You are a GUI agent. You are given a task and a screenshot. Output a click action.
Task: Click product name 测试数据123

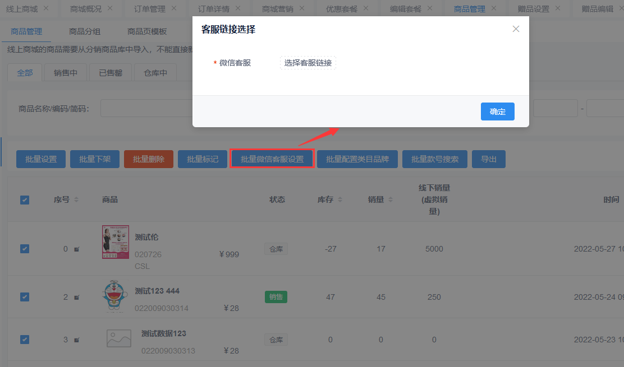[163, 333]
